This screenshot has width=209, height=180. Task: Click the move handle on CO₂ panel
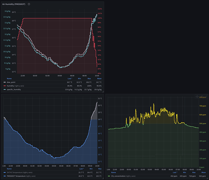(197, 96)
